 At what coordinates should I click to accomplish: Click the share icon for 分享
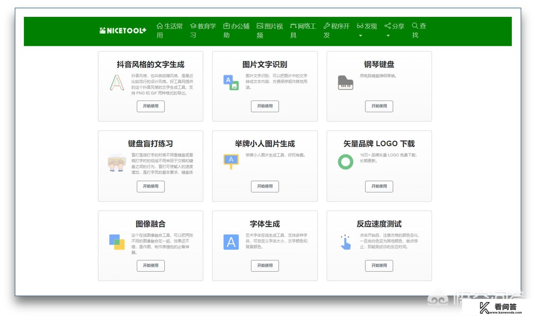click(x=388, y=26)
